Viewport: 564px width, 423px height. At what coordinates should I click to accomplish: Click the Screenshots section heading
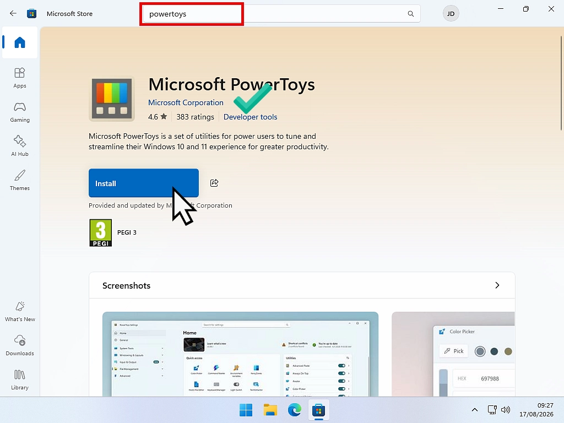coord(126,286)
